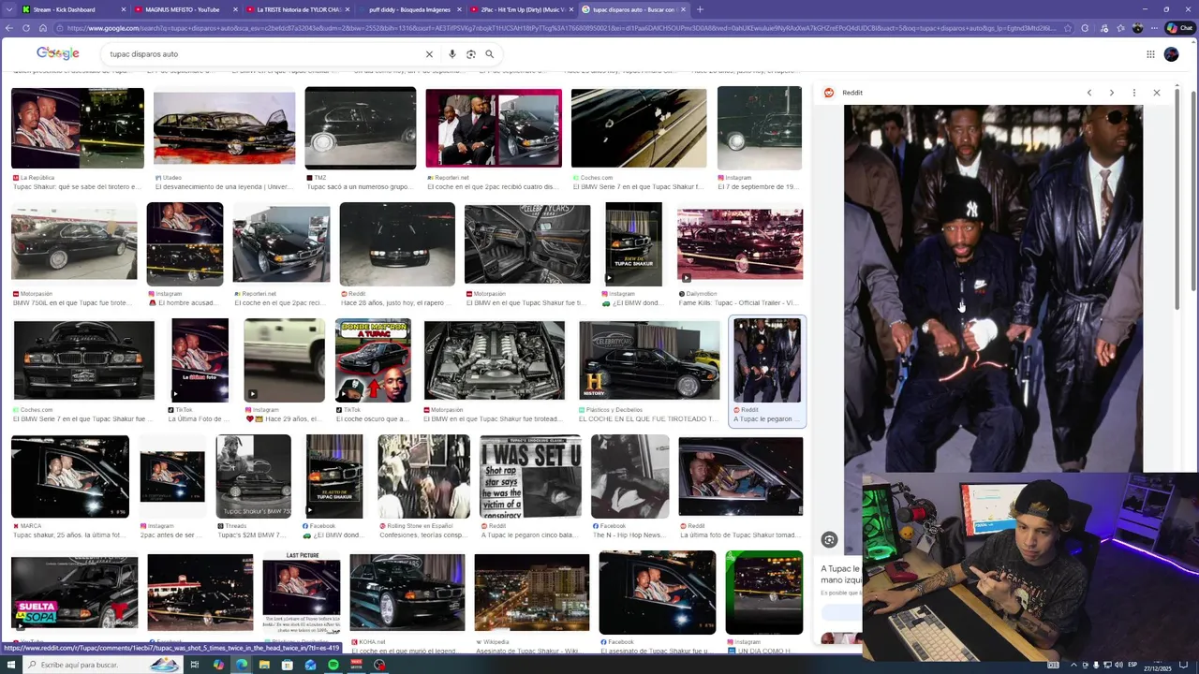Open Uladeo black BMW thumbnail

[224, 128]
